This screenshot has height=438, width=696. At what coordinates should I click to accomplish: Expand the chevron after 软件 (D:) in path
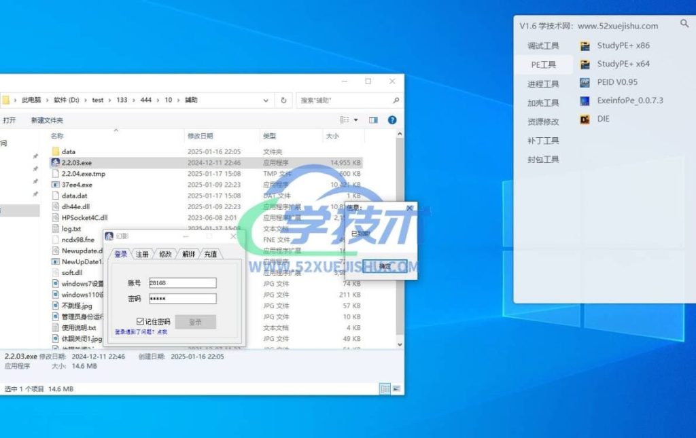[x=86, y=100]
